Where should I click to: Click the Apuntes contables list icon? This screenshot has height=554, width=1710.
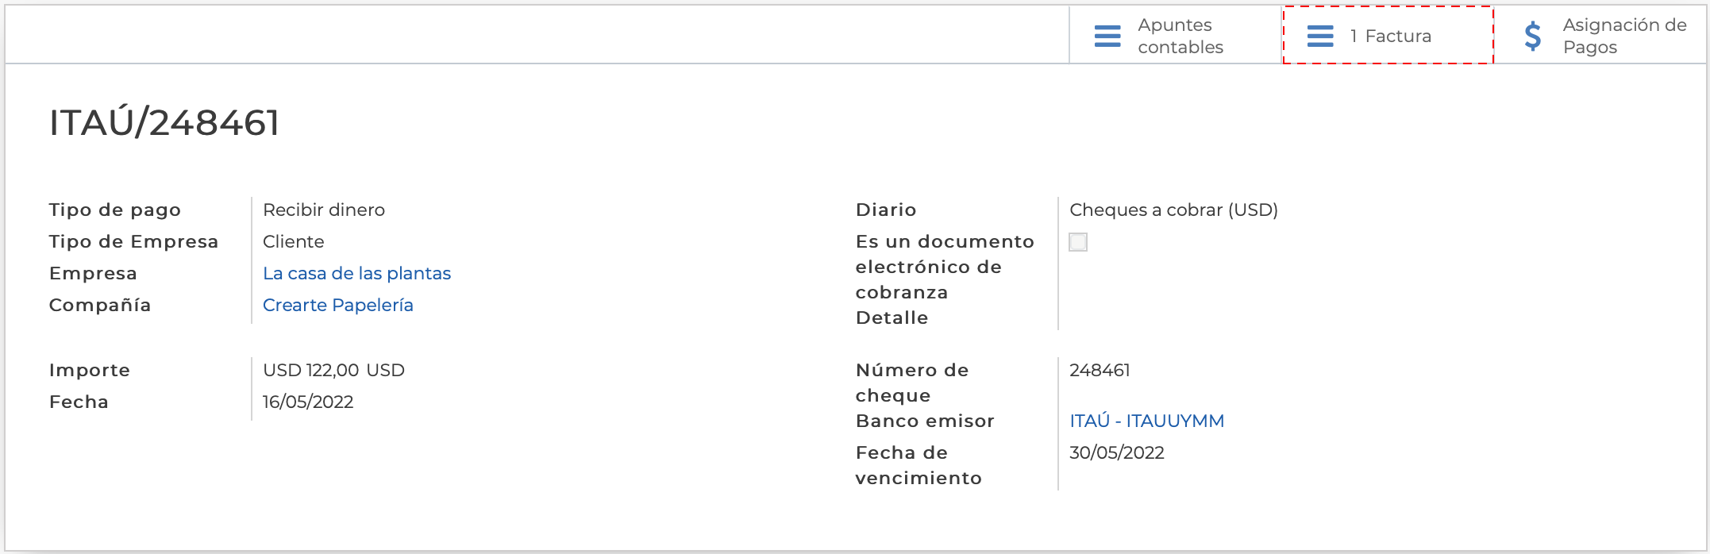coord(1107,37)
